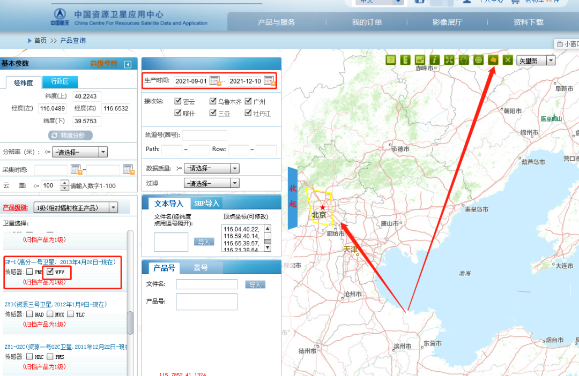The image size is (579, 376).
Task: Click 导入 button next to product file name
Action: [x=255, y=284]
